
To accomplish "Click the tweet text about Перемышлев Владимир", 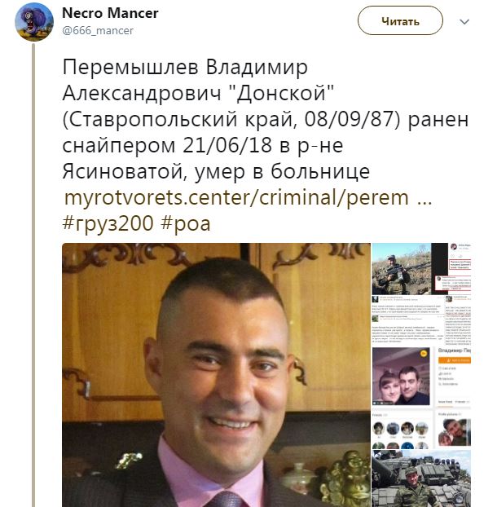I will pyautogui.click(x=266, y=119).
